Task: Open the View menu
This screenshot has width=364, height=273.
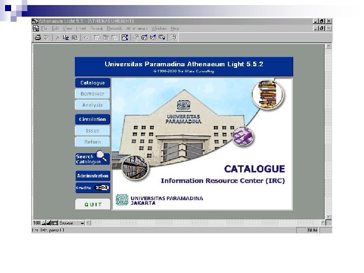Action: tap(67, 28)
